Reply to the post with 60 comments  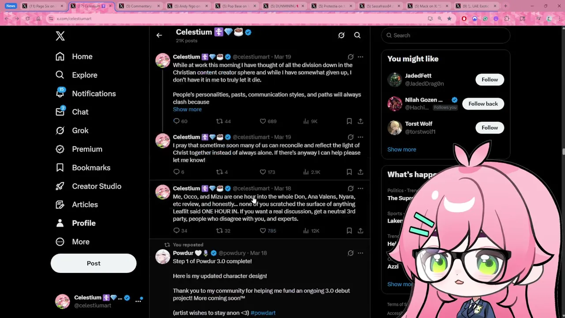click(x=181, y=121)
